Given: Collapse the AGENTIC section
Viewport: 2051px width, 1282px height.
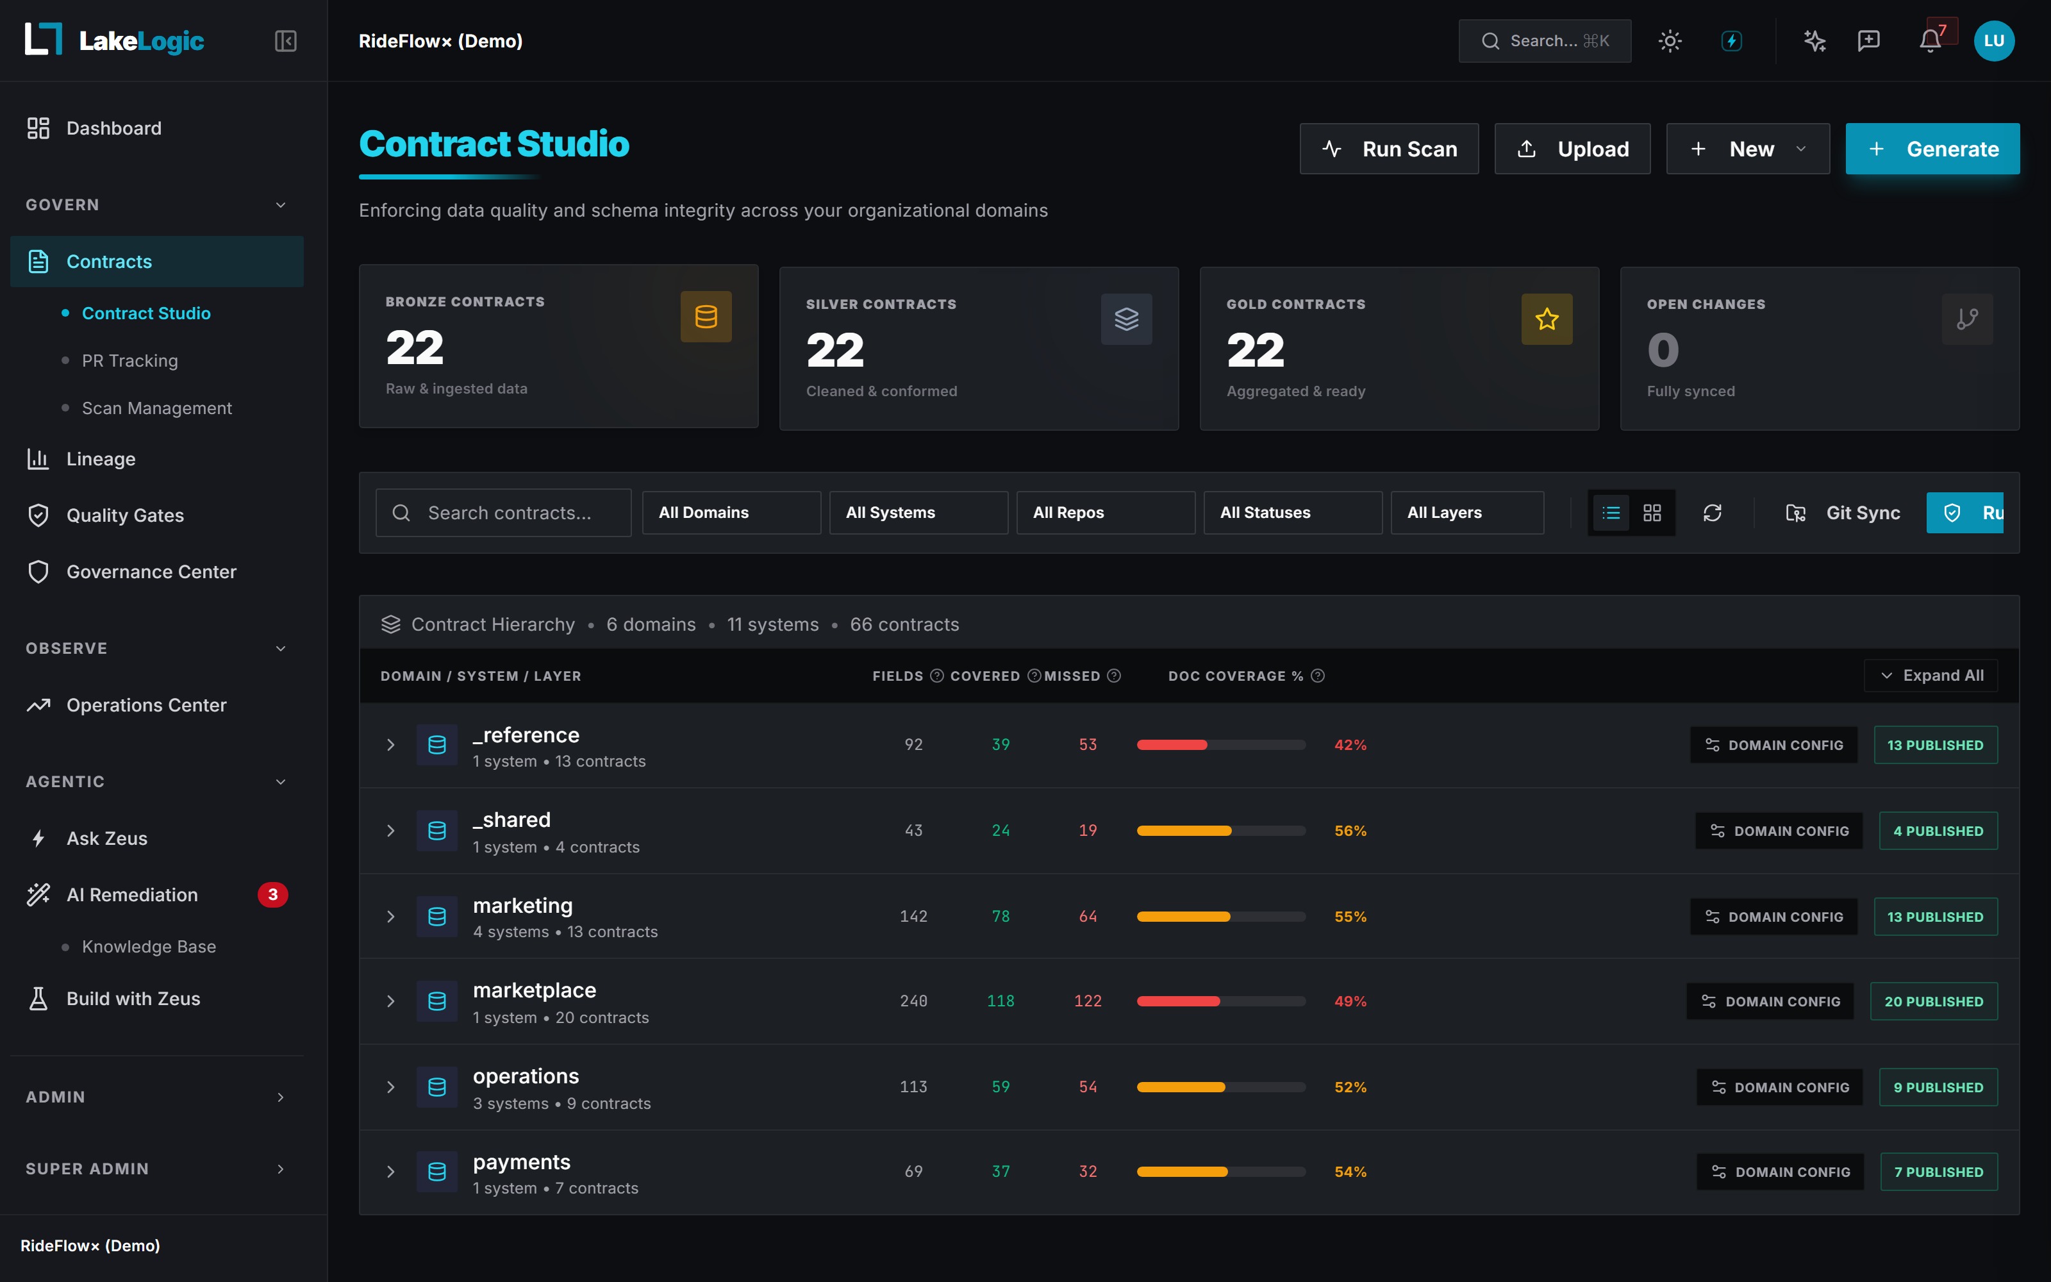Looking at the screenshot, I should 157,781.
